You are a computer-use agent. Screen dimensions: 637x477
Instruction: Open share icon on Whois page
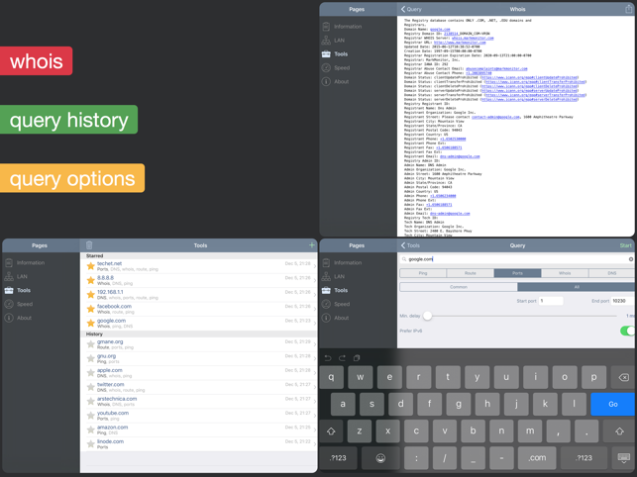[628, 9]
